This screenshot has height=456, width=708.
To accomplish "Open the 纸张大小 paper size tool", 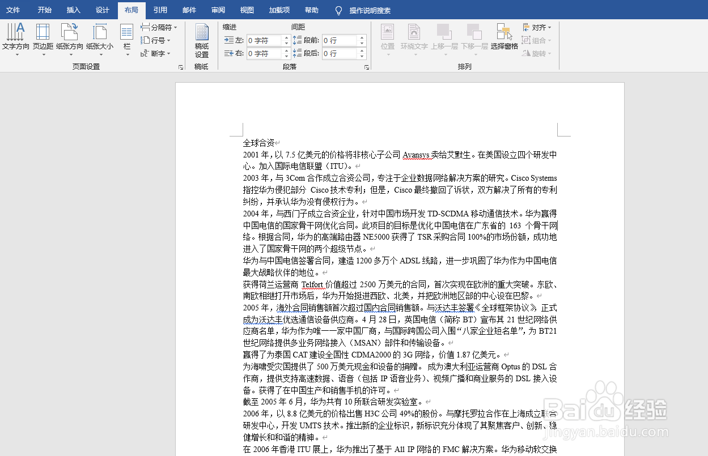I will [x=100, y=40].
